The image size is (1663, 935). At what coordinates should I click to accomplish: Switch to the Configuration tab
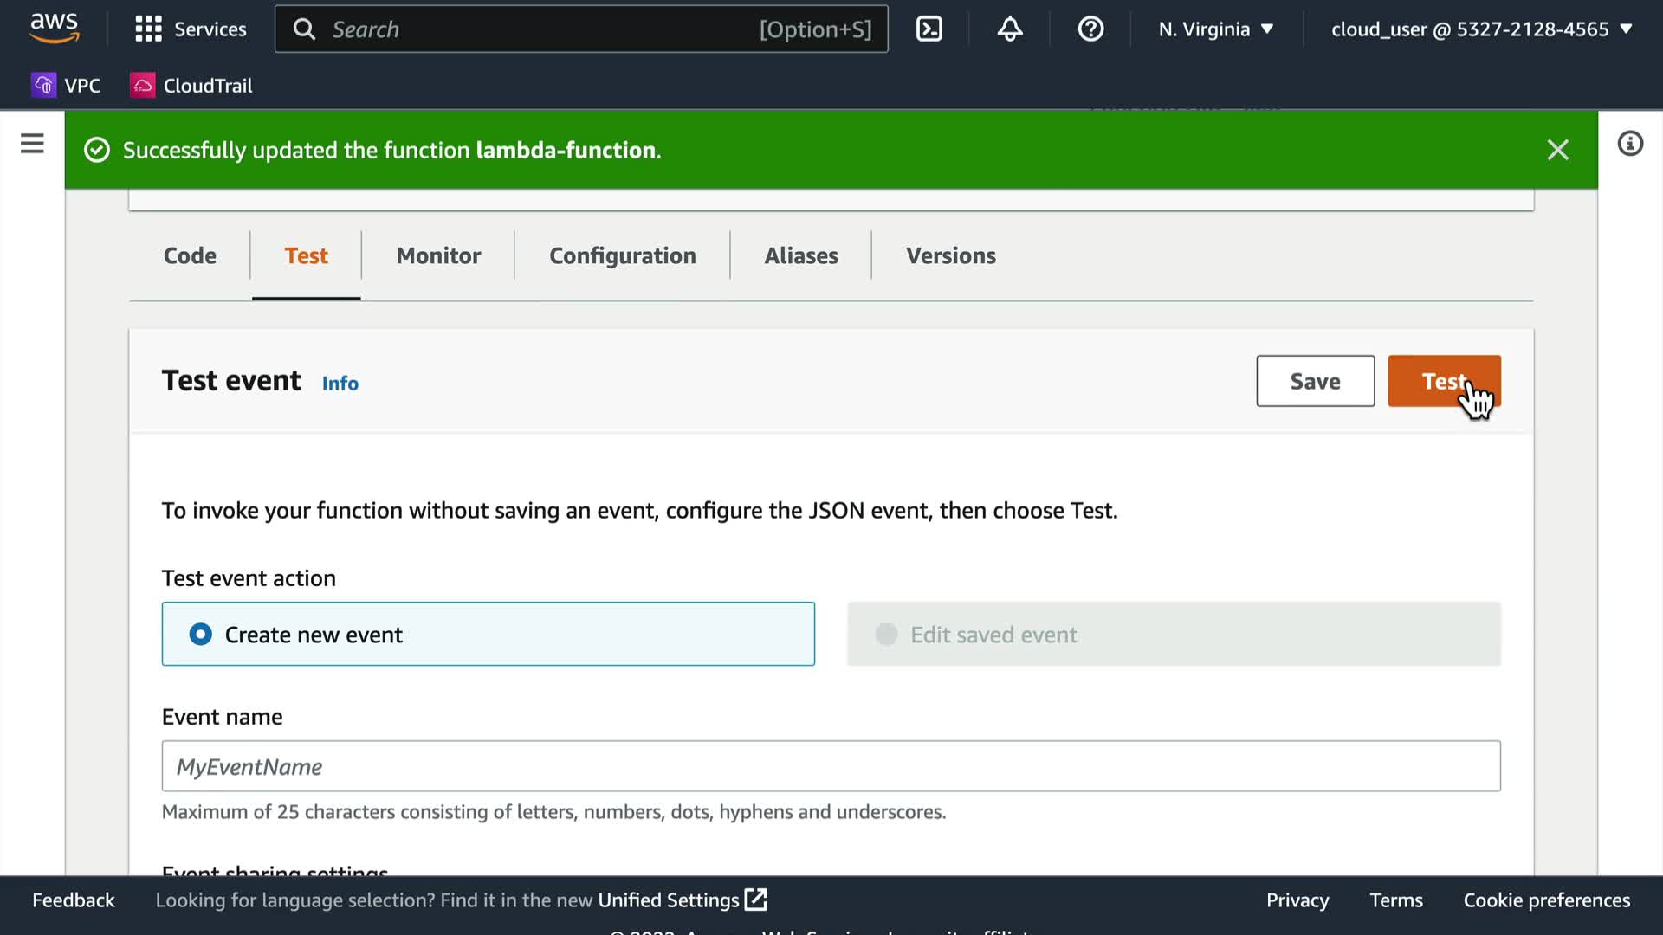[622, 255]
